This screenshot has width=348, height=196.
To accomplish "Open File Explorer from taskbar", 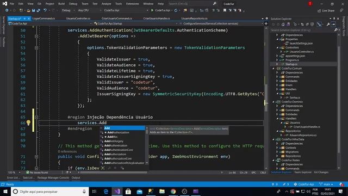I will pyautogui.click(x=162, y=191).
